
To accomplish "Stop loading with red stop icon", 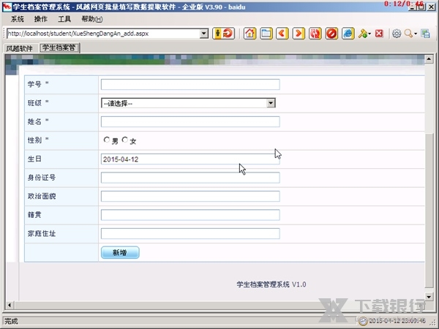I will click(x=331, y=34).
